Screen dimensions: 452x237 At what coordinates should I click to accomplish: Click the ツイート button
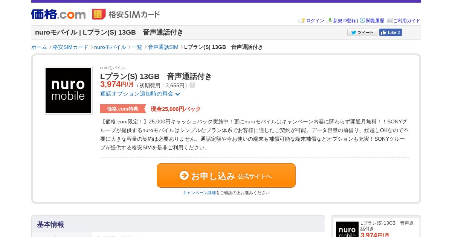[x=362, y=32]
